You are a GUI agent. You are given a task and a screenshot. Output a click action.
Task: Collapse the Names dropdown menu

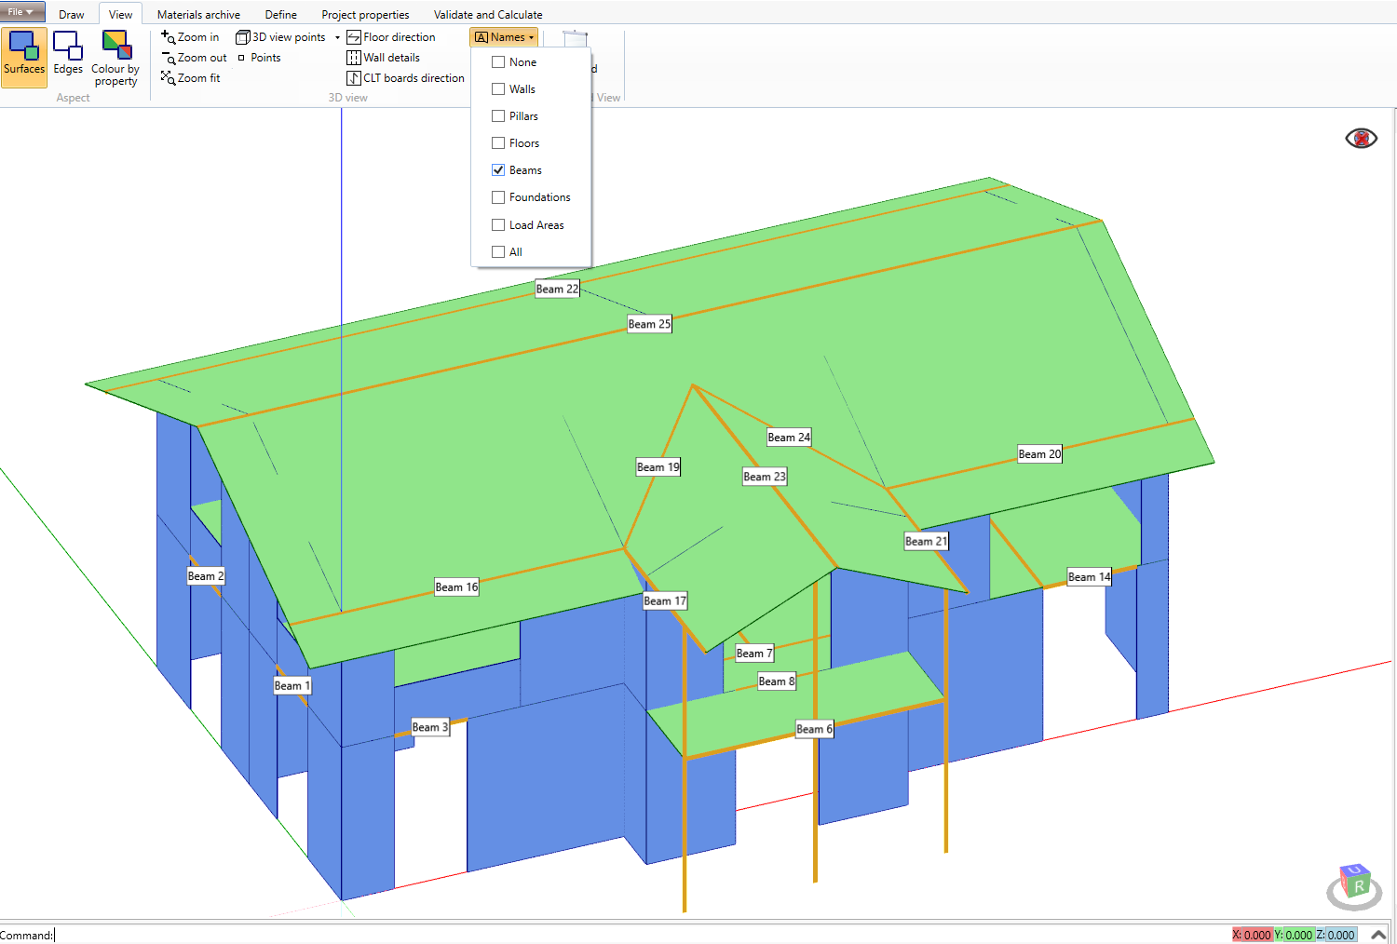coord(504,37)
